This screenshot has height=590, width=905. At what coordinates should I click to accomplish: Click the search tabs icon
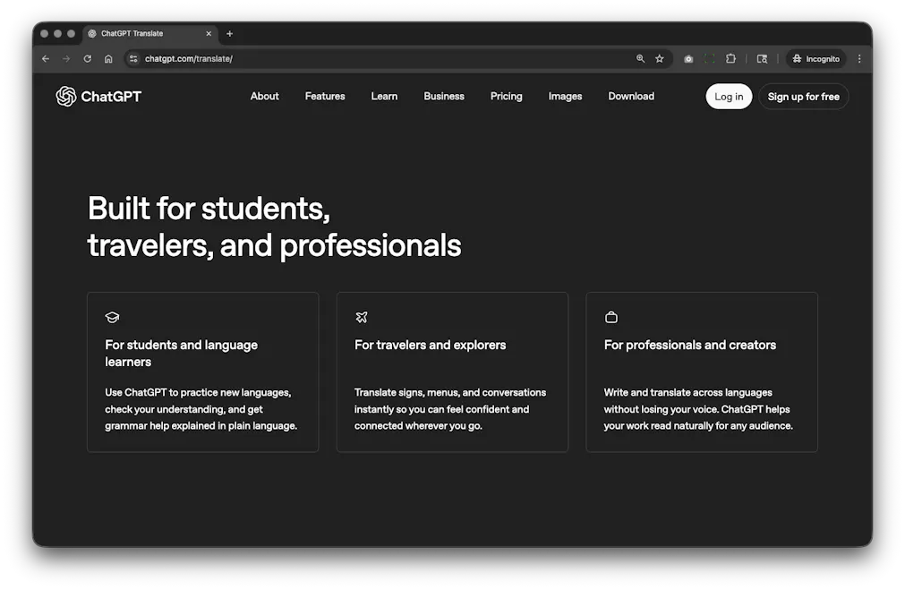pos(762,58)
